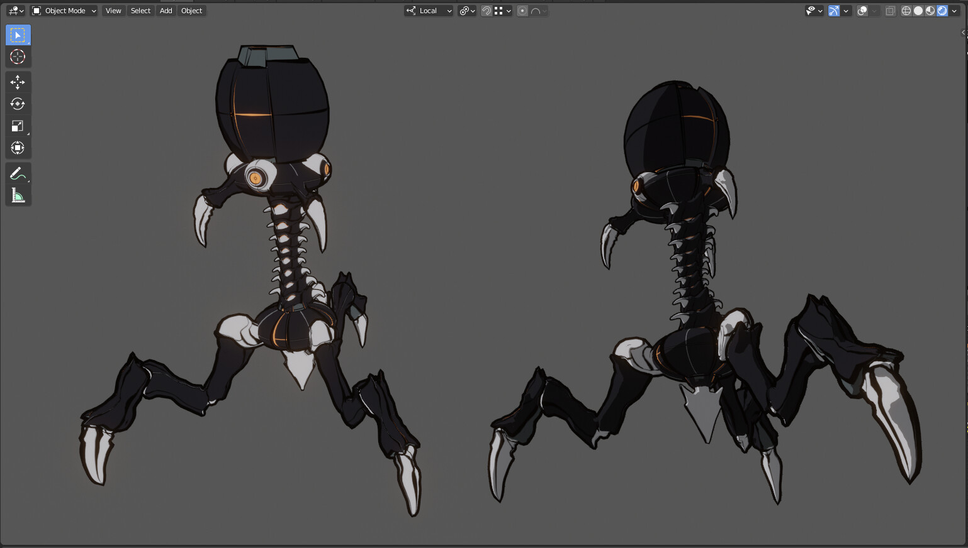Image resolution: width=968 pixels, height=548 pixels.
Task: Open the Object menu
Action: click(x=191, y=11)
